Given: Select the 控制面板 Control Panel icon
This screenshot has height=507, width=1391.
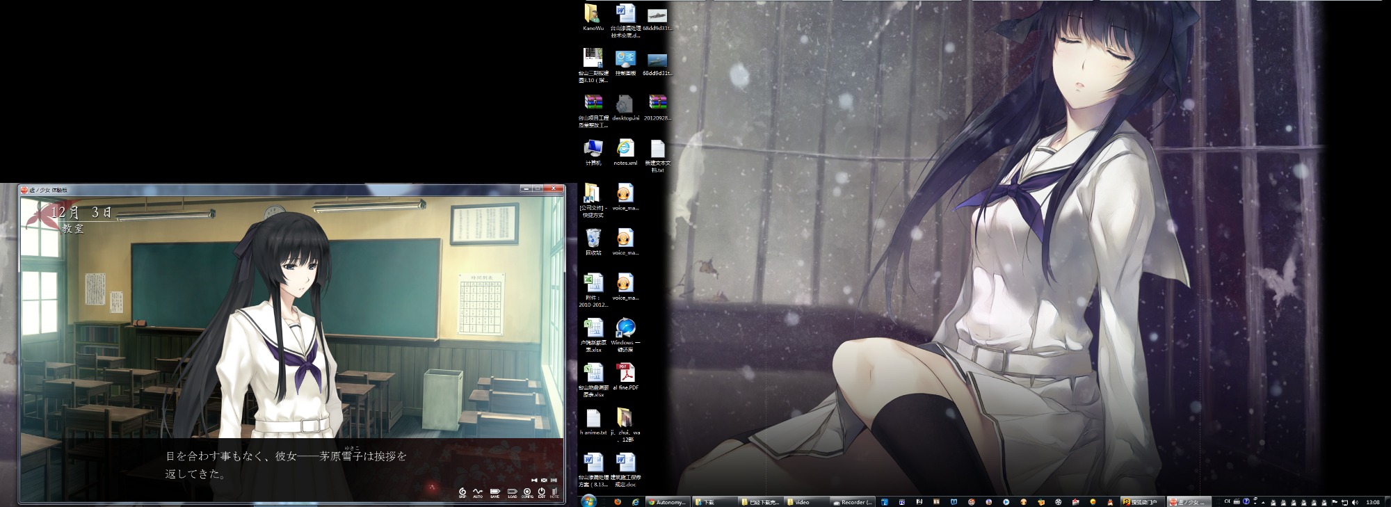Looking at the screenshot, I should 625,63.
